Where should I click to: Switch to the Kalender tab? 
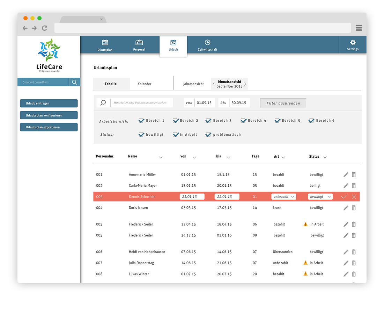(x=145, y=84)
